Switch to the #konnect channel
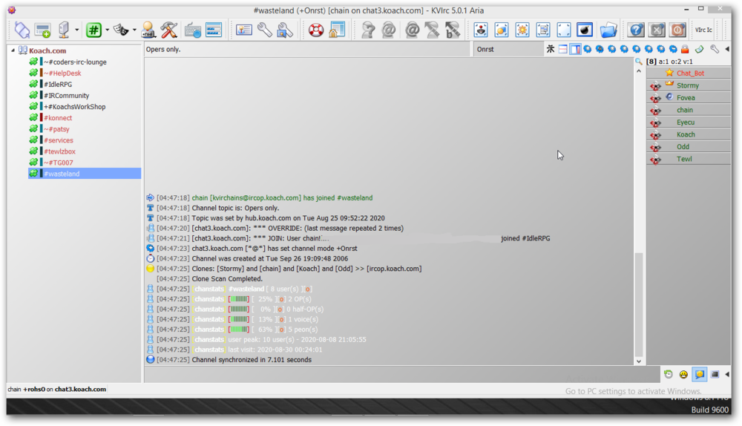The width and height of the screenshot is (742, 426). tap(58, 118)
